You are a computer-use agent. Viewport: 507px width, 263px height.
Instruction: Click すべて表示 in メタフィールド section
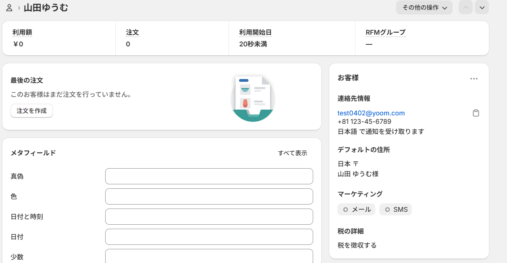coord(292,153)
